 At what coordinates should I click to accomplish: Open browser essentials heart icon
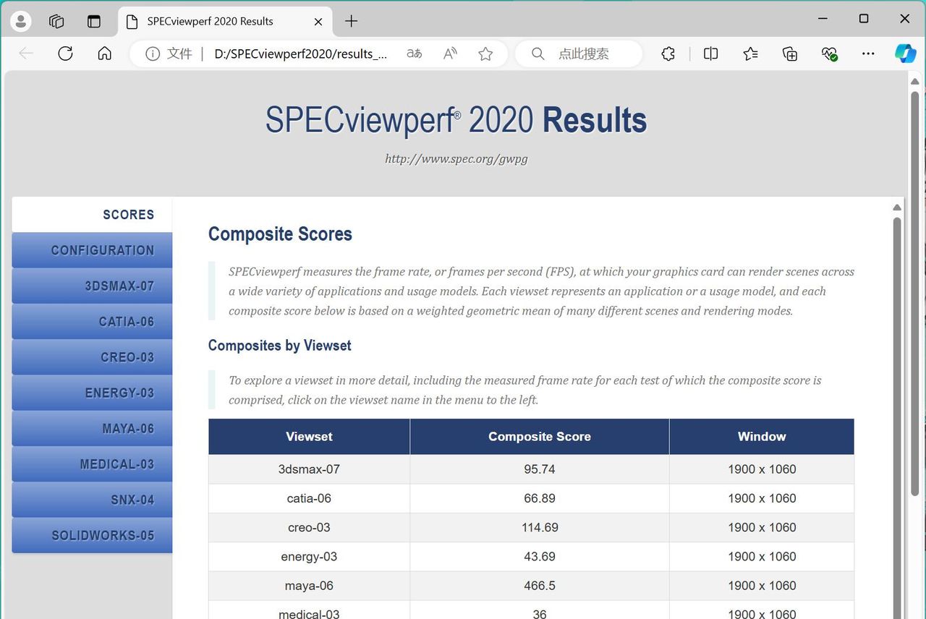829,54
